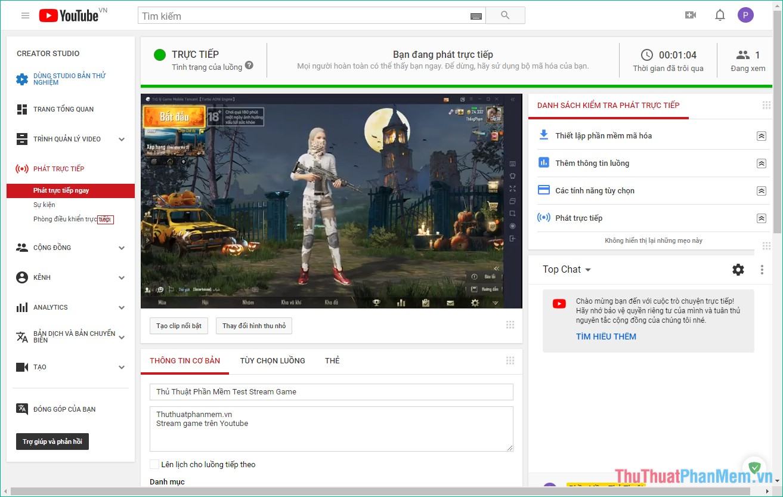Click the green stream health progress bar
The width and height of the screenshot is (783, 497).
[456, 87]
